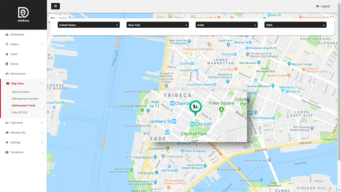The height and width of the screenshot is (192, 341).
Task: Click the Dashboard gauge icon
Action: [x=7, y=35]
